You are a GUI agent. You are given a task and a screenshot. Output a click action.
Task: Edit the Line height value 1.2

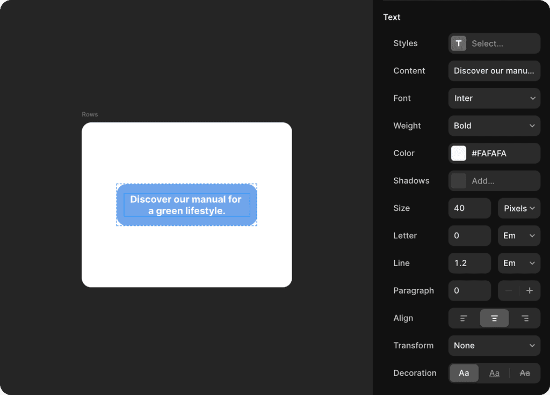tap(469, 263)
